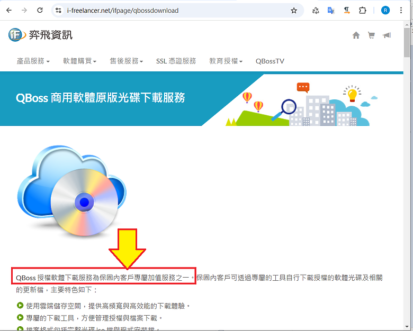The width and height of the screenshot is (413, 331).
Task: Open the Chrome profile avatar R
Action: click(x=385, y=10)
